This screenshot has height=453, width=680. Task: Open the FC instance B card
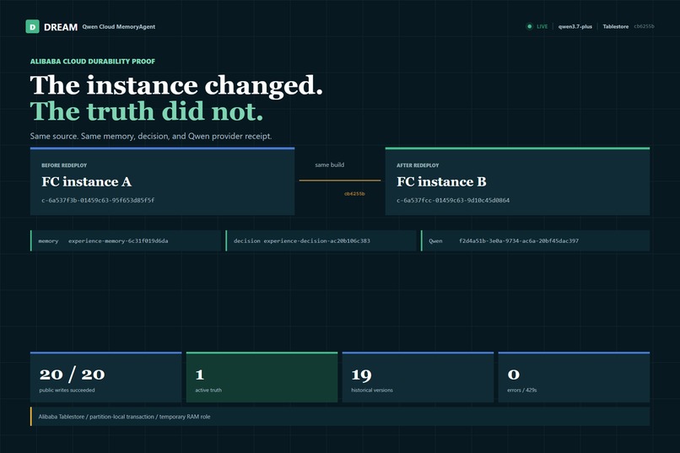(x=517, y=181)
